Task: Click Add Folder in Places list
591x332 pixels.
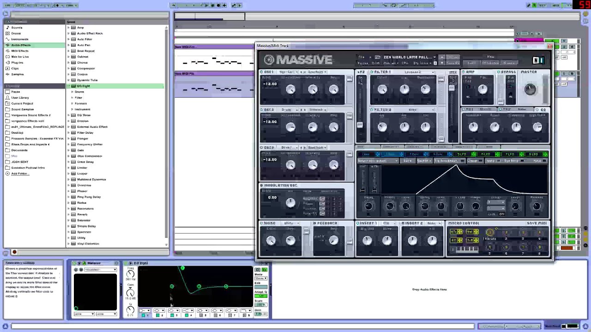Action: 19,173
